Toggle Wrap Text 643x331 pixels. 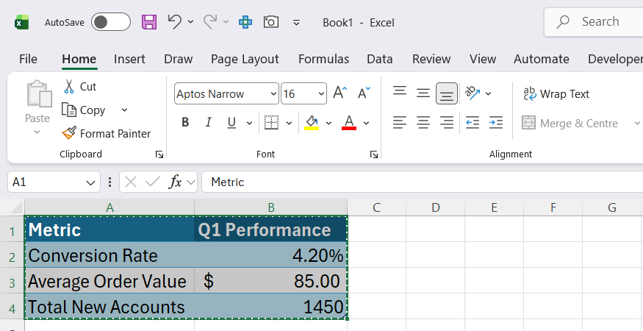[x=556, y=94]
